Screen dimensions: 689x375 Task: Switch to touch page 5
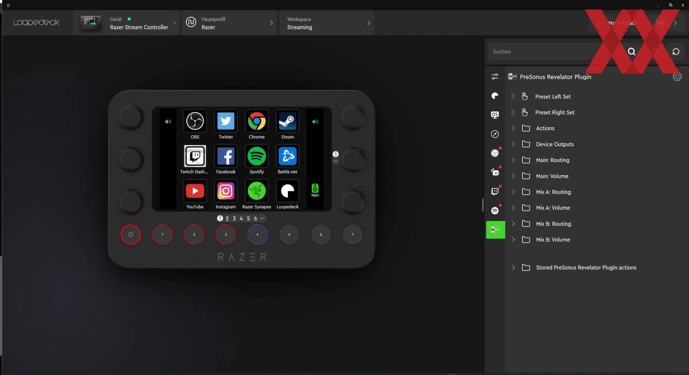(x=248, y=218)
